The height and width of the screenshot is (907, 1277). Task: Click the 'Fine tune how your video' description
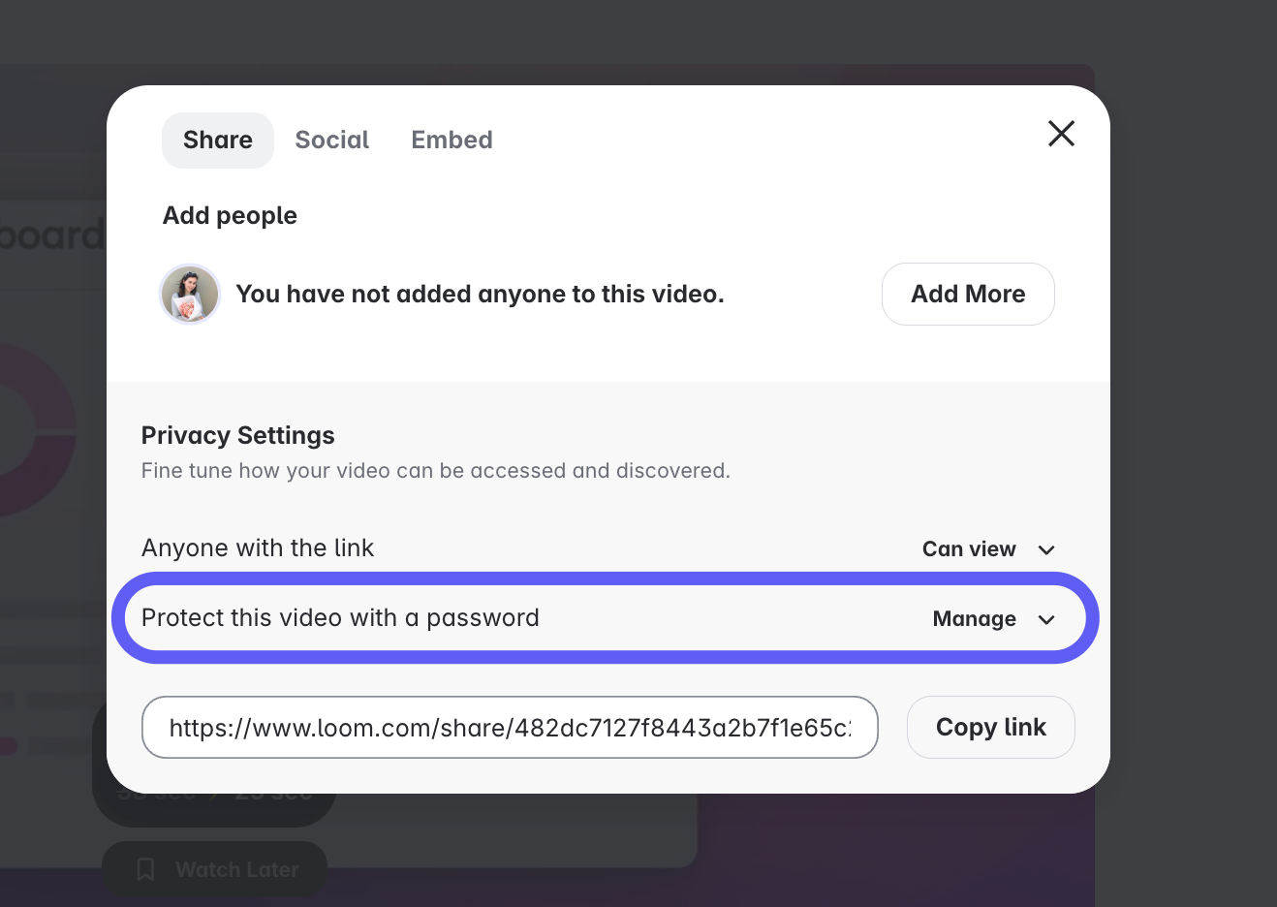point(436,471)
